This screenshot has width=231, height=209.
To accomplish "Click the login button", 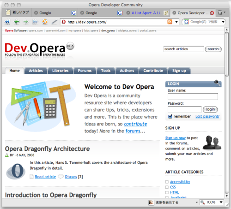I will [210, 109].
